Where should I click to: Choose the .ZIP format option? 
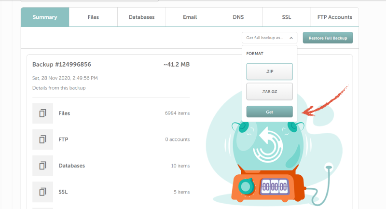click(270, 71)
